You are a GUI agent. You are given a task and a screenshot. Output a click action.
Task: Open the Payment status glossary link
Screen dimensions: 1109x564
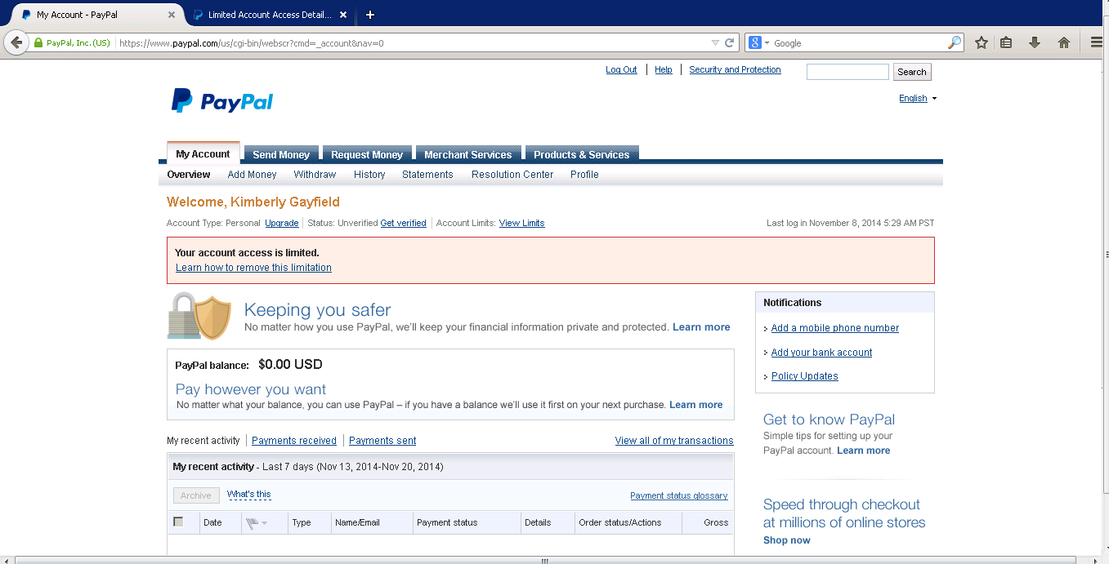click(x=678, y=495)
